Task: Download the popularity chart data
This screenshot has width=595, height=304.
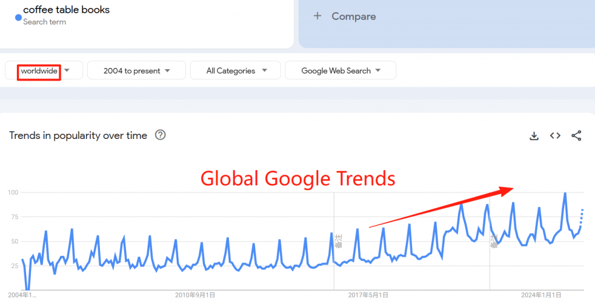Action: tap(534, 136)
